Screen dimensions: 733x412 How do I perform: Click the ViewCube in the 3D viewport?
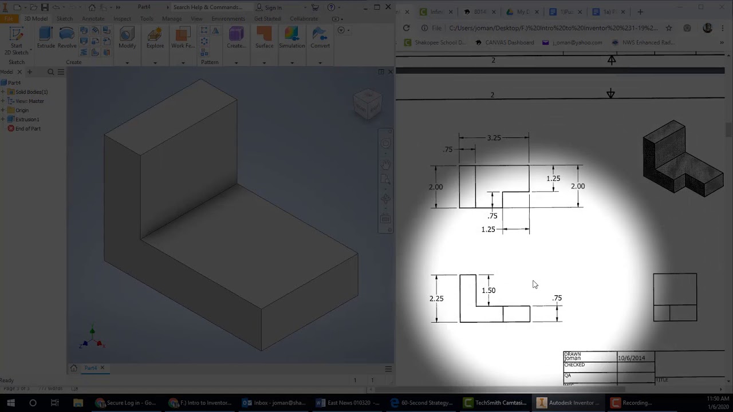(x=367, y=104)
